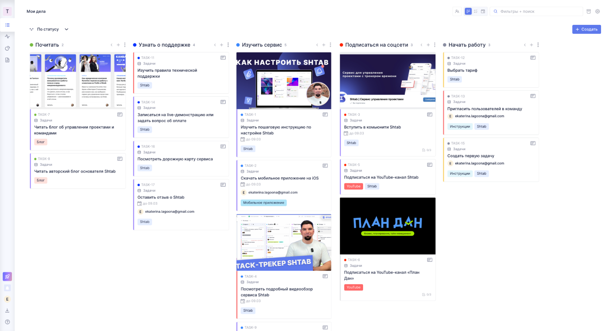This screenshot has width=613, height=331.
Task: Add a task to Начать работу
Action: pos(531,45)
